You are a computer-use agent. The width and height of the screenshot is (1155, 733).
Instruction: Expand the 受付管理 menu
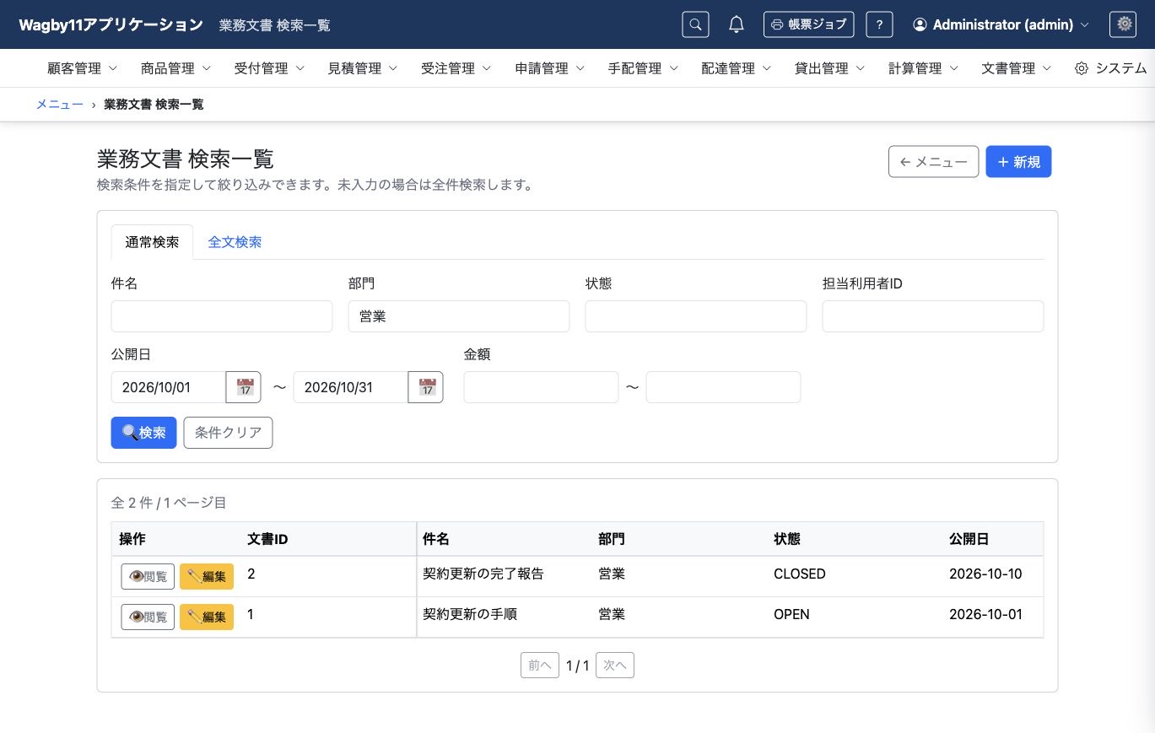270,68
